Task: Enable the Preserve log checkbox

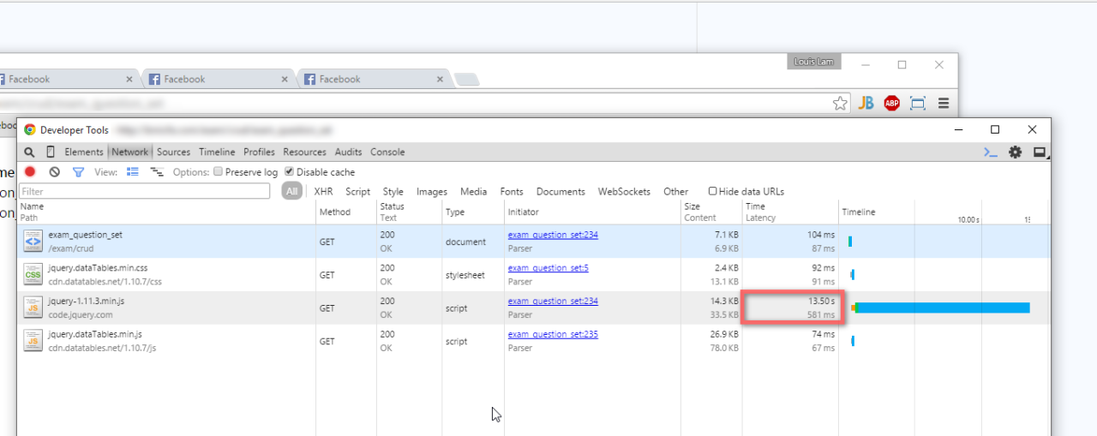Action: click(x=218, y=172)
